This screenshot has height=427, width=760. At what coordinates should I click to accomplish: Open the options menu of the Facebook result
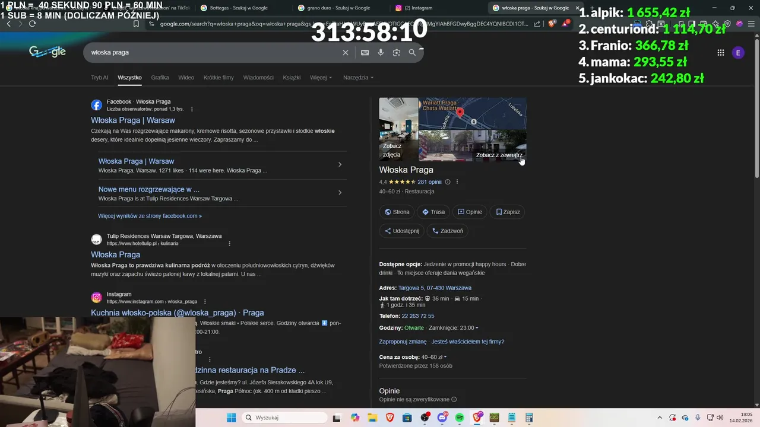(192, 109)
